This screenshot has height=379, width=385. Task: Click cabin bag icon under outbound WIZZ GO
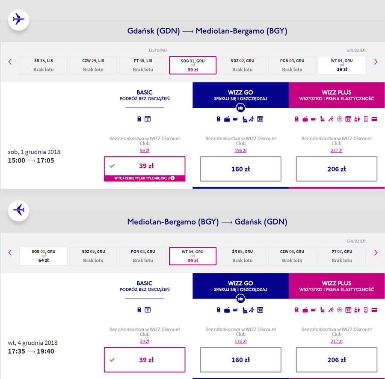tap(218, 119)
